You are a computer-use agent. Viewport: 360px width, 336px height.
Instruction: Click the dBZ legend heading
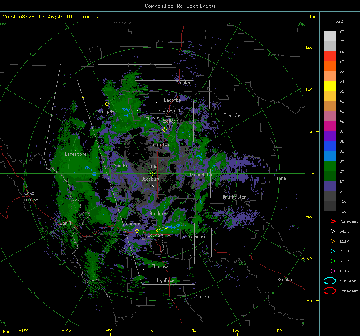pyautogui.click(x=339, y=22)
